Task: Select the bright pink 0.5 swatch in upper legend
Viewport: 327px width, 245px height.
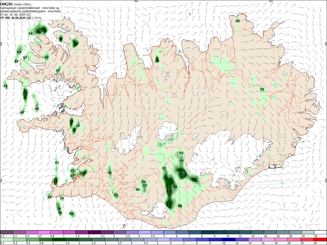Action: 44,232
